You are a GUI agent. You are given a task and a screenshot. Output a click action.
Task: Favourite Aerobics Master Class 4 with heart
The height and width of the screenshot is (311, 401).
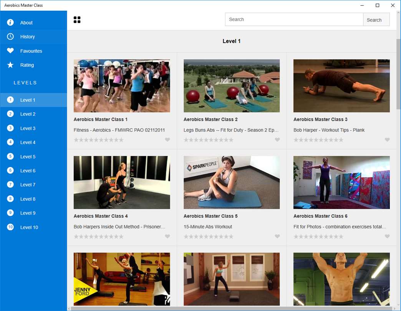167,237
